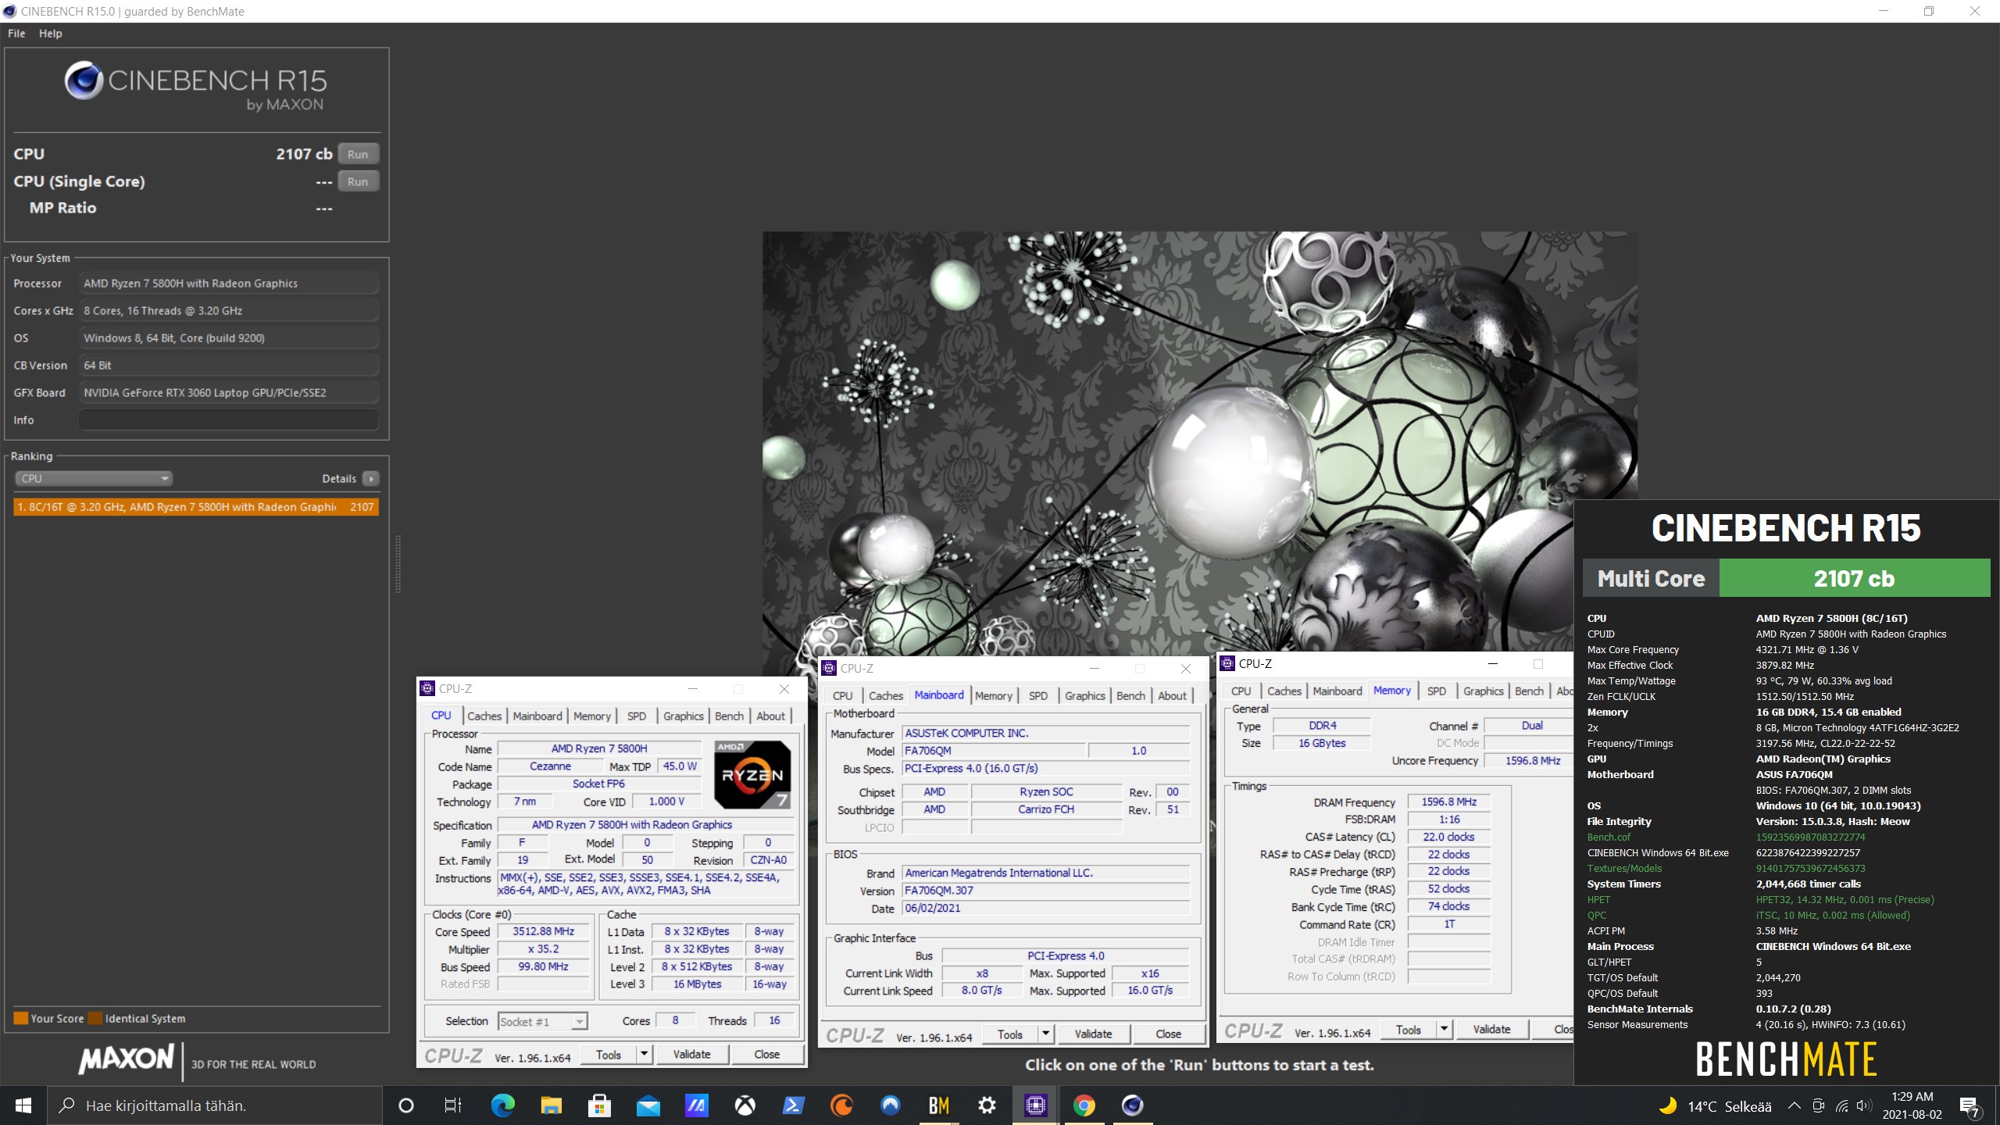Open File Explorer from the taskbar
This screenshot has width=2000, height=1125.
[x=551, y=1105]
